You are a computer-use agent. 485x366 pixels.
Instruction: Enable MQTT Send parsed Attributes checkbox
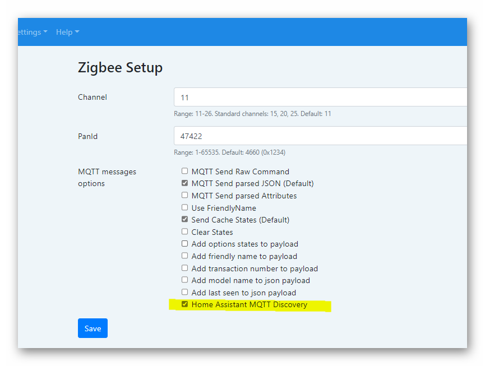pyautogui.click(x=184, y=196)
